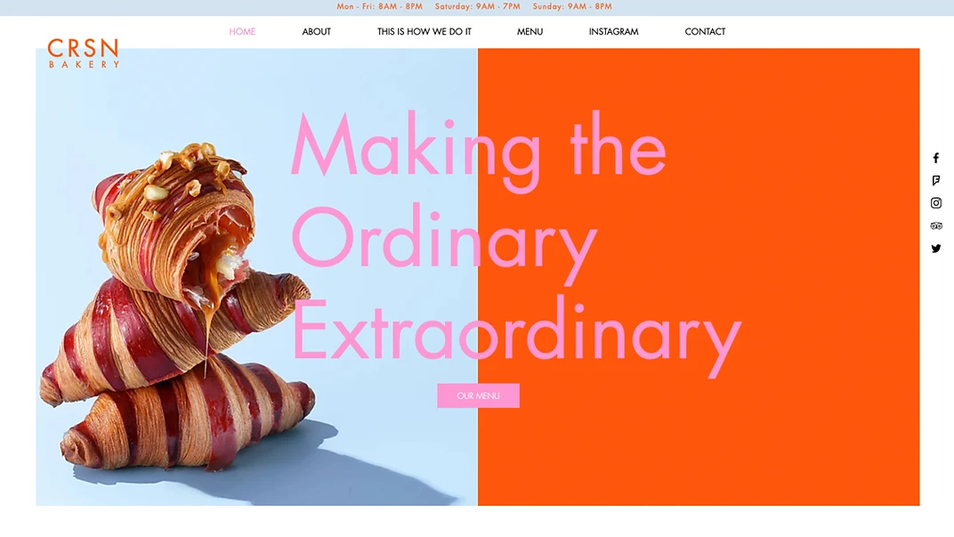Open MENU in the navigation bar

[530, 32]
